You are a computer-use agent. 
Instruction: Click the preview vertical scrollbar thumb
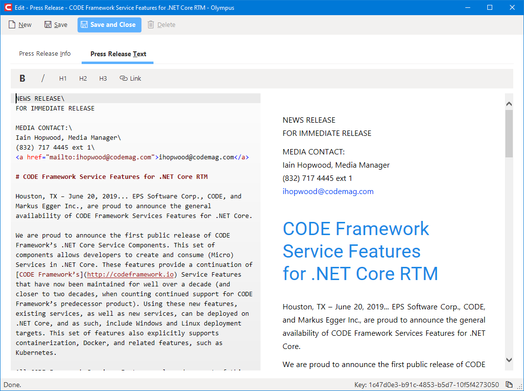[x=509, y=134]
